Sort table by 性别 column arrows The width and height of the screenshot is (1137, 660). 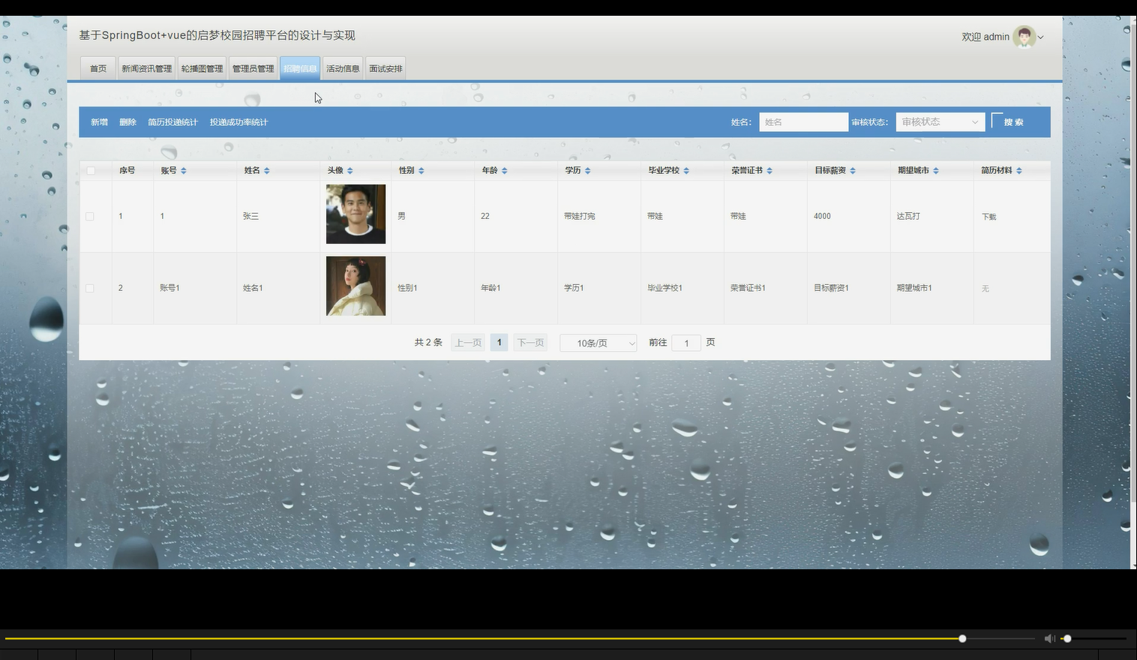point(421,171)
